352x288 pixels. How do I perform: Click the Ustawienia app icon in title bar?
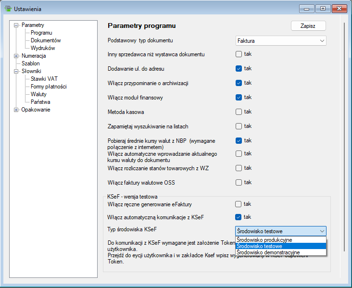[7, 9]
